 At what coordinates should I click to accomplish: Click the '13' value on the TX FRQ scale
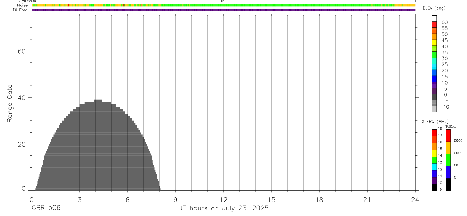[x=440, y=162]
